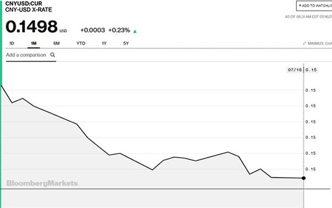Switch chart range to 6M

56,43
